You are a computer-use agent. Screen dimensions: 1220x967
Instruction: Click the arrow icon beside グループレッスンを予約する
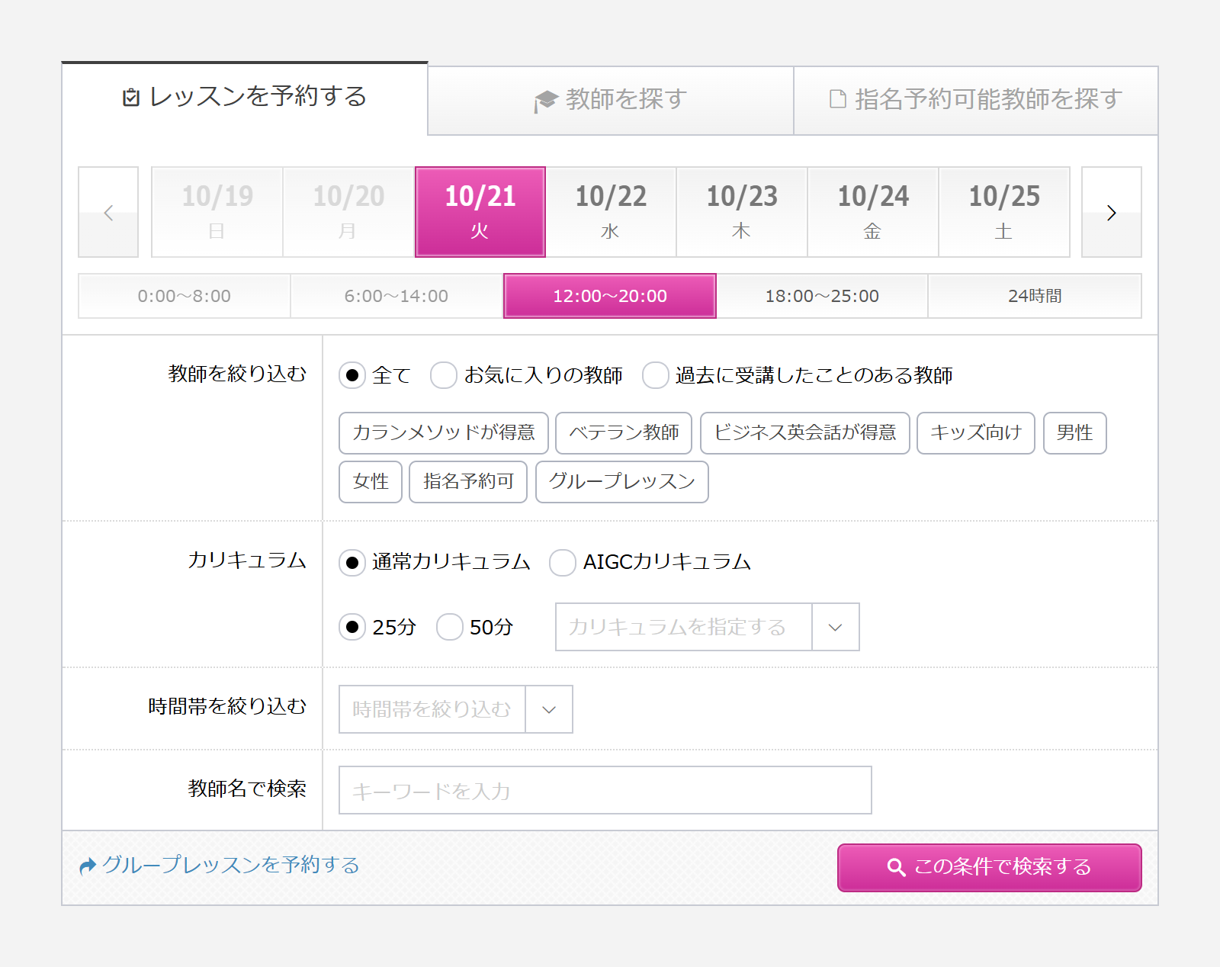point(88,866)
